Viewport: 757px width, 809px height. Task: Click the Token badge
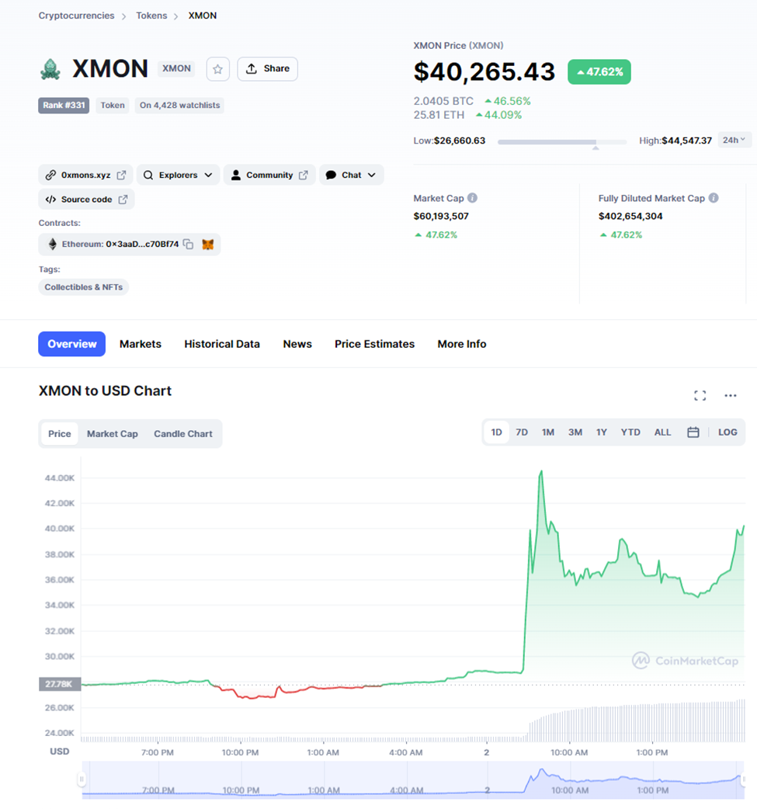click(x=113, y=106)
